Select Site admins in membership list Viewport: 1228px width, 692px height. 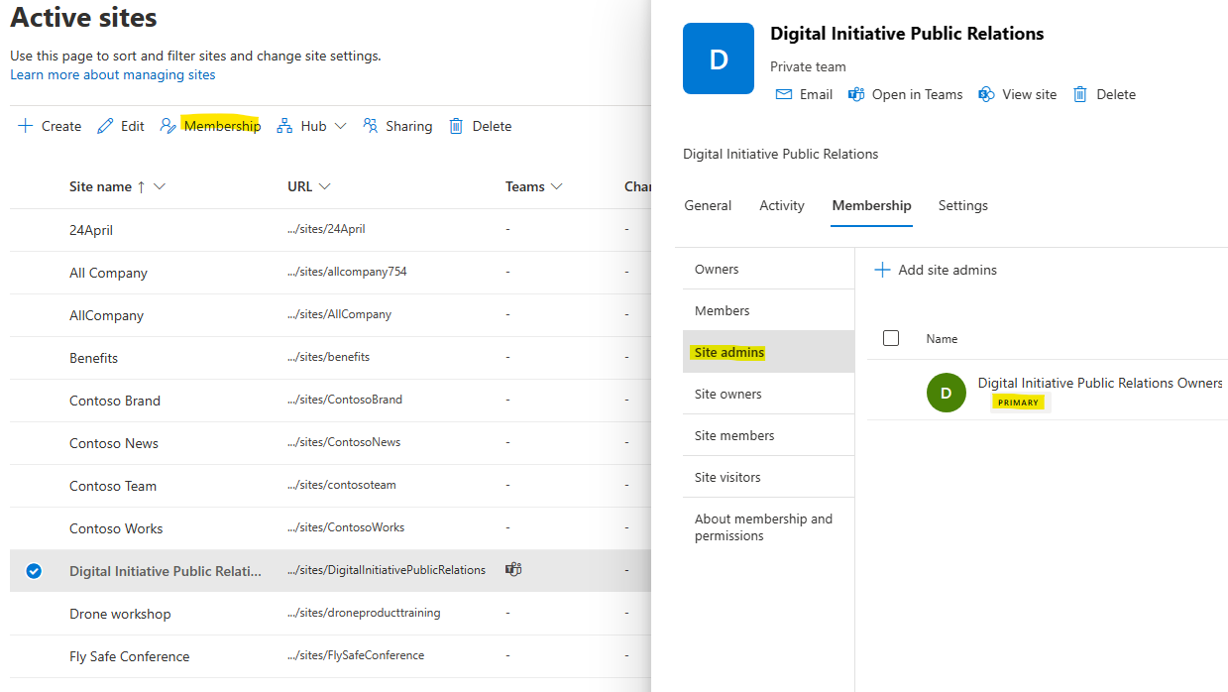point(768,352)
